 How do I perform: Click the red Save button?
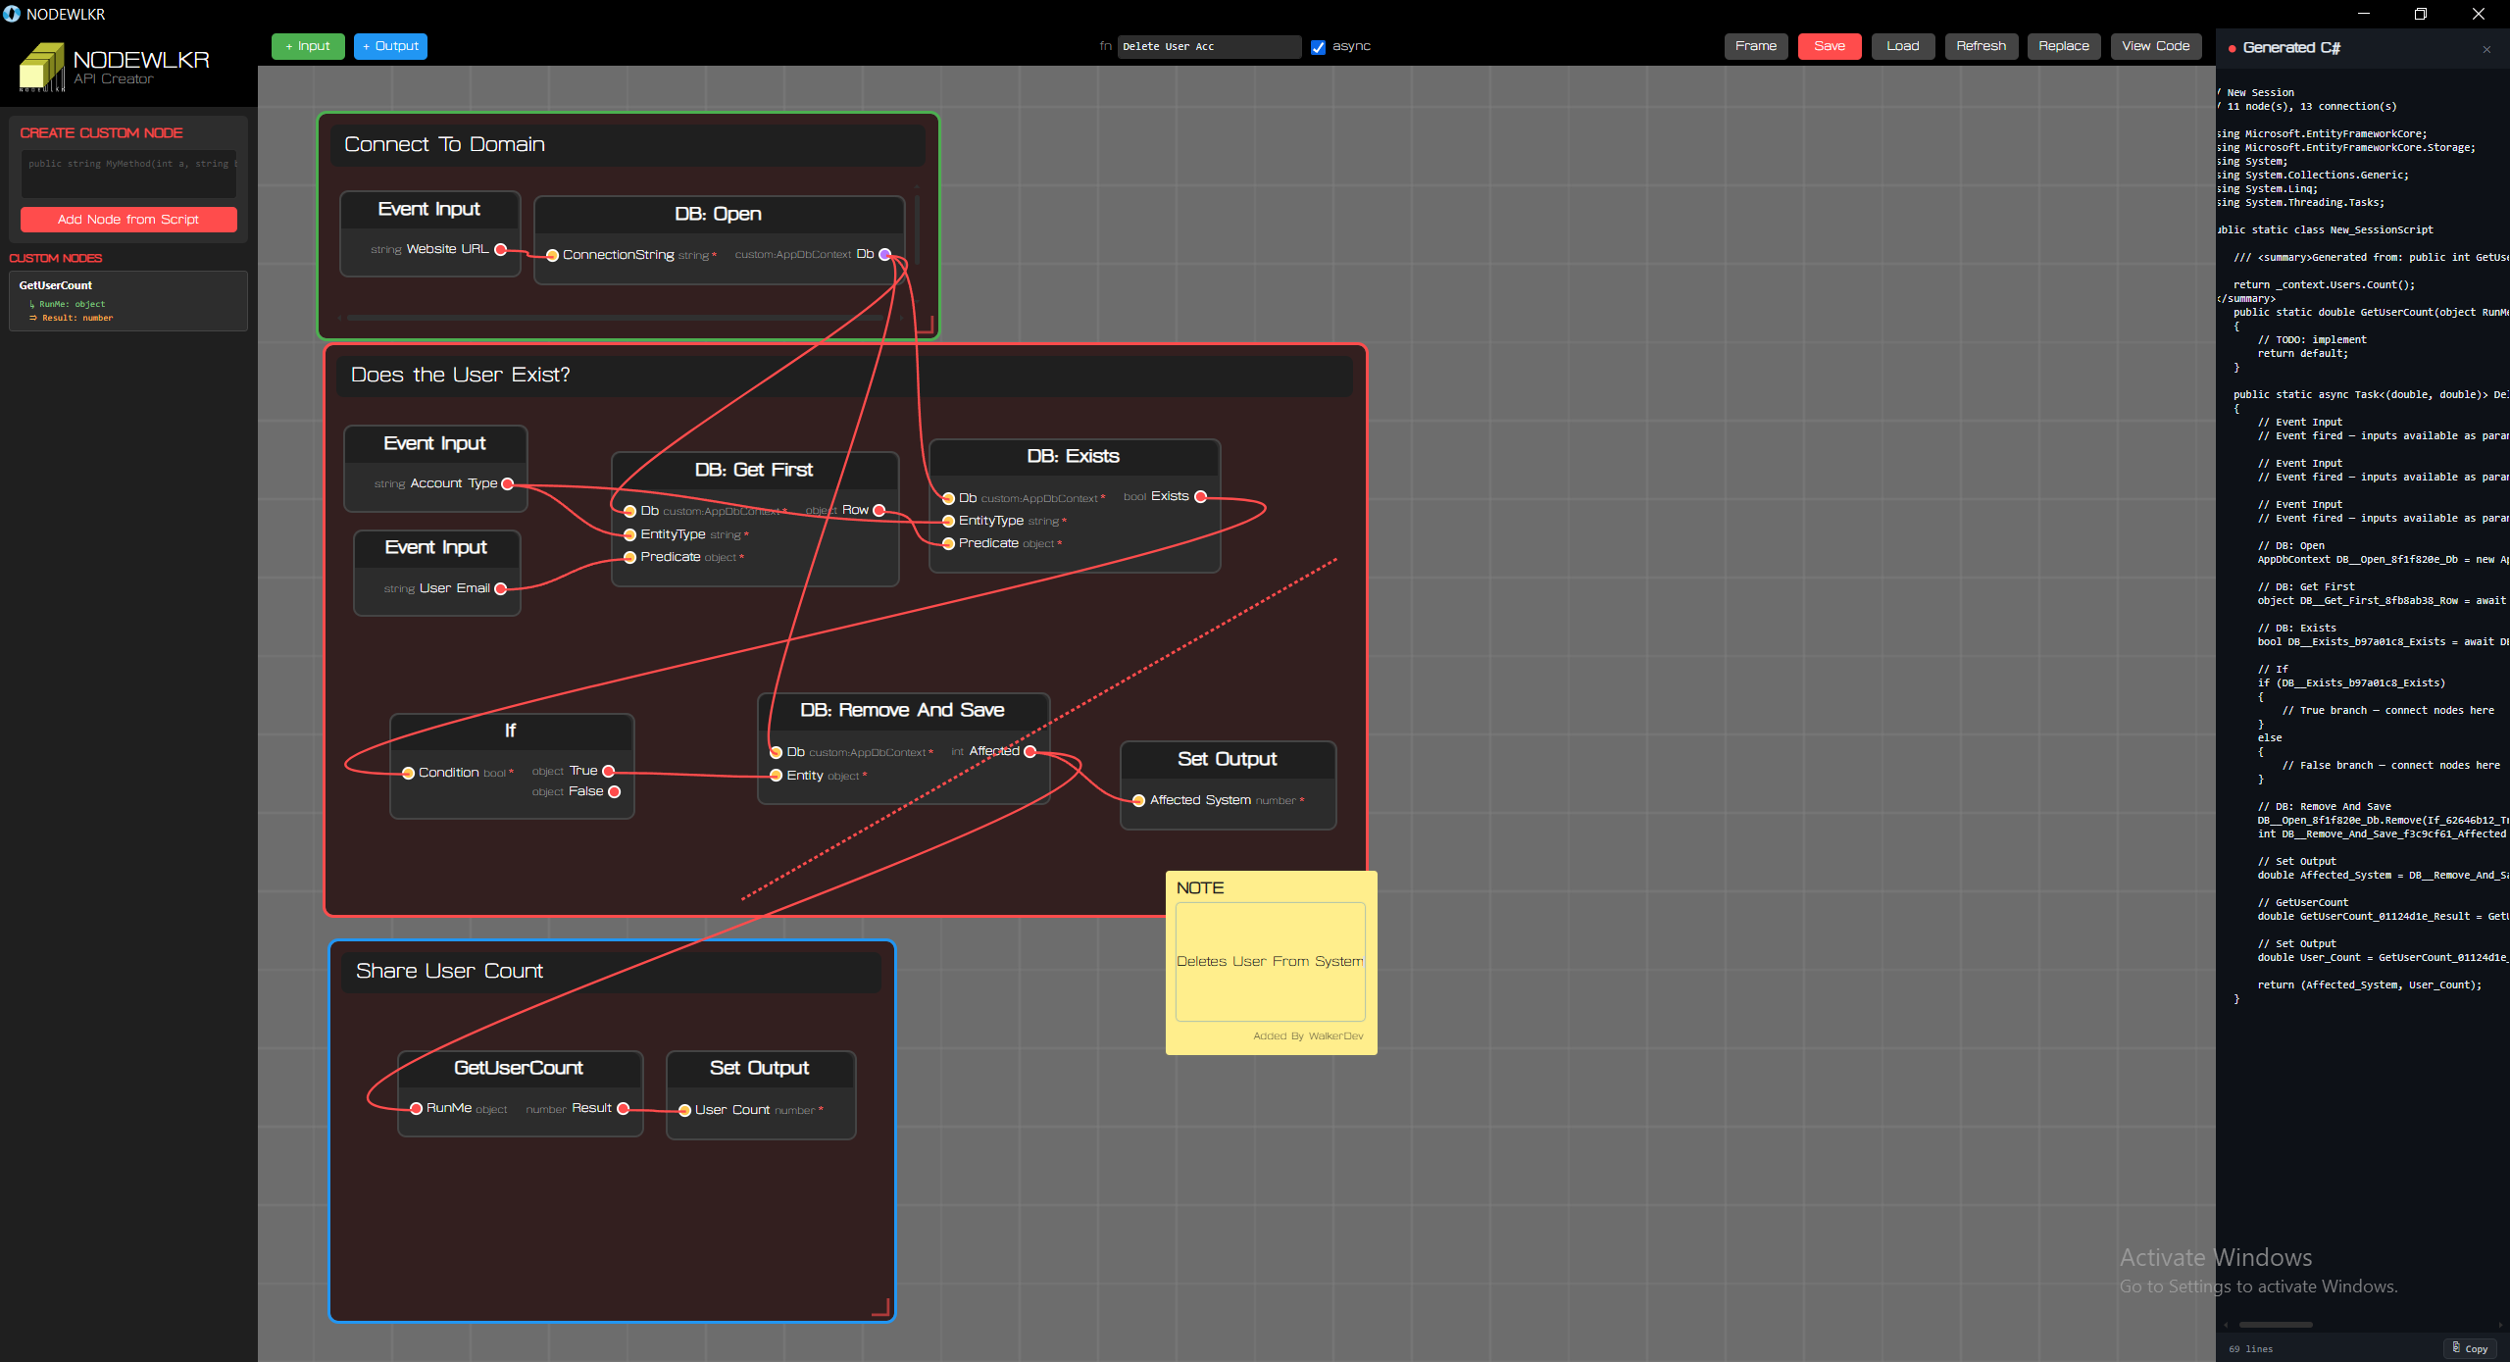click(x=1830, y=46)
